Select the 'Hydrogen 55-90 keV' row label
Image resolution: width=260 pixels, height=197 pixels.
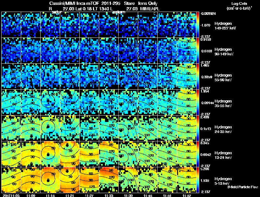[x=223, y=78]
